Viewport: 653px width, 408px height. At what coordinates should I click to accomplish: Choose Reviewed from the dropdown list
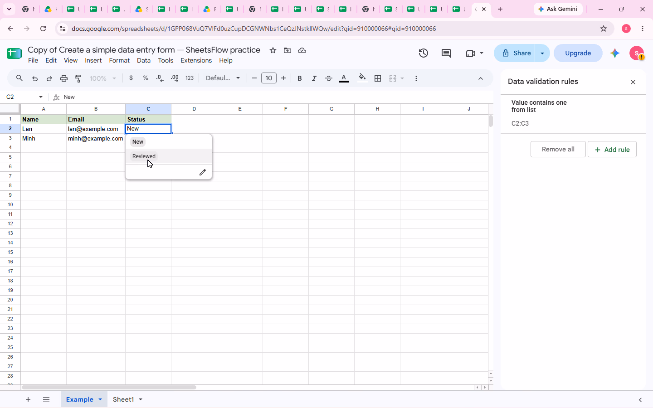(169, 156)
